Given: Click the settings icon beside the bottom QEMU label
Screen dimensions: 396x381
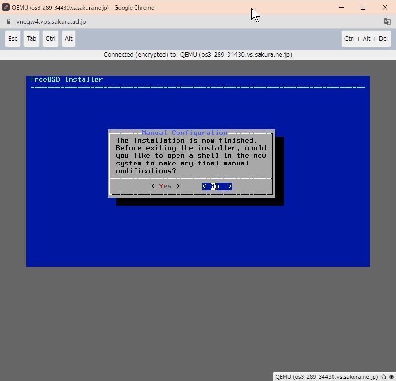Looking at the screenshot, I should click(x=384, y=377).
